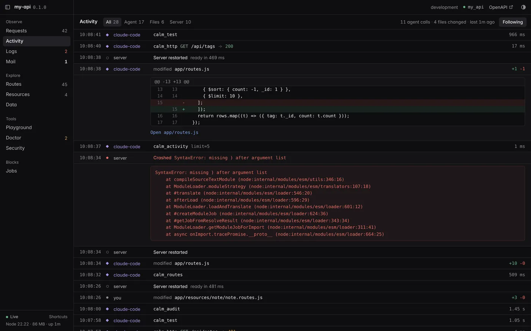
Task: Switch the dark/light theme icon
Action: tap(523, 7)
